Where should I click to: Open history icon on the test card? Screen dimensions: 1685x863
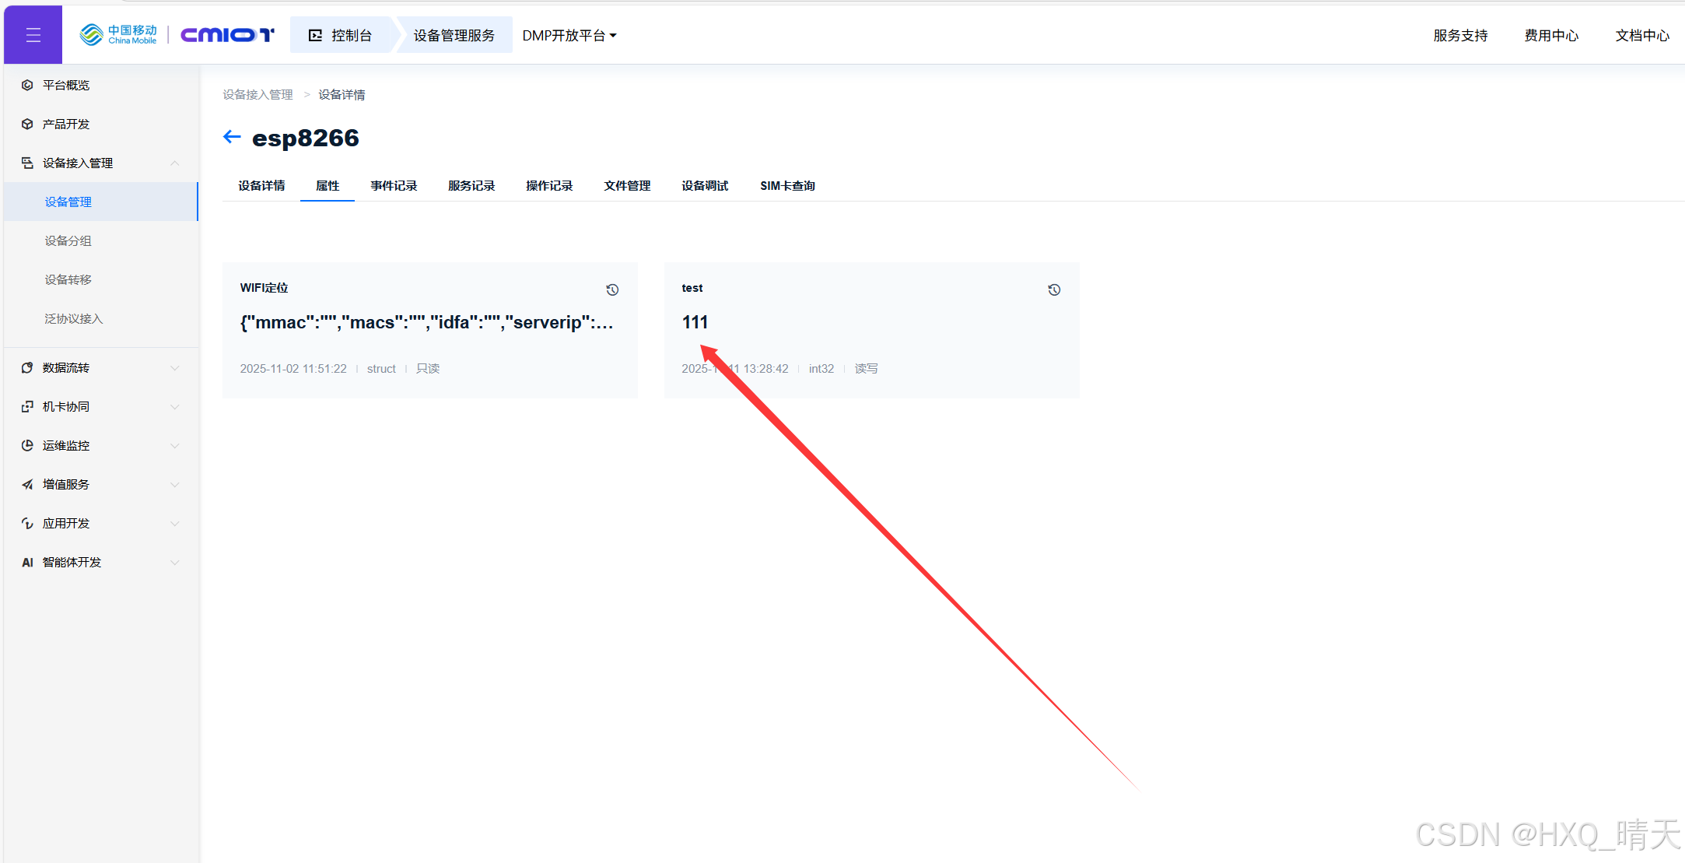pyautogui.click(x=1054, y=289)
